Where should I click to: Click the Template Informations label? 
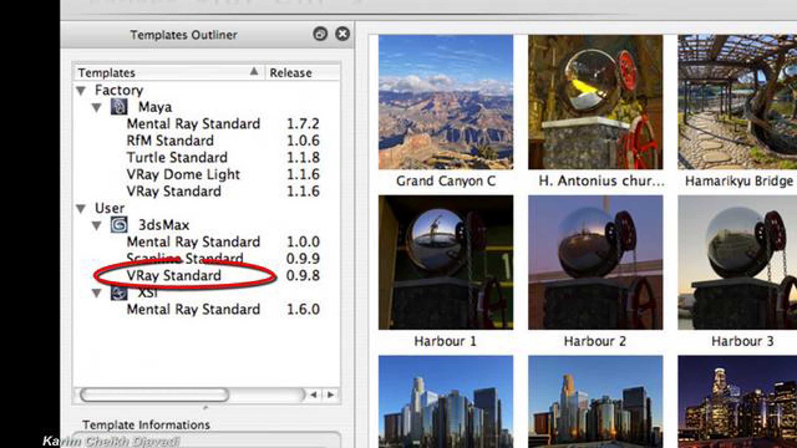(146, 425)
